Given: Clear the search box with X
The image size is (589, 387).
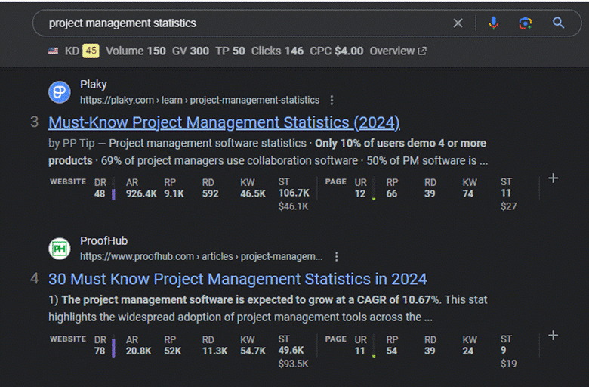Looking at the screenshot, I should click(458, 23).
